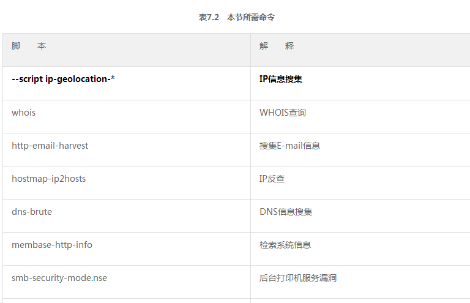The width and height of the screenshot is (470, 303).
Task: Click the IP反查 description text
Action: (x=272, y=179)
